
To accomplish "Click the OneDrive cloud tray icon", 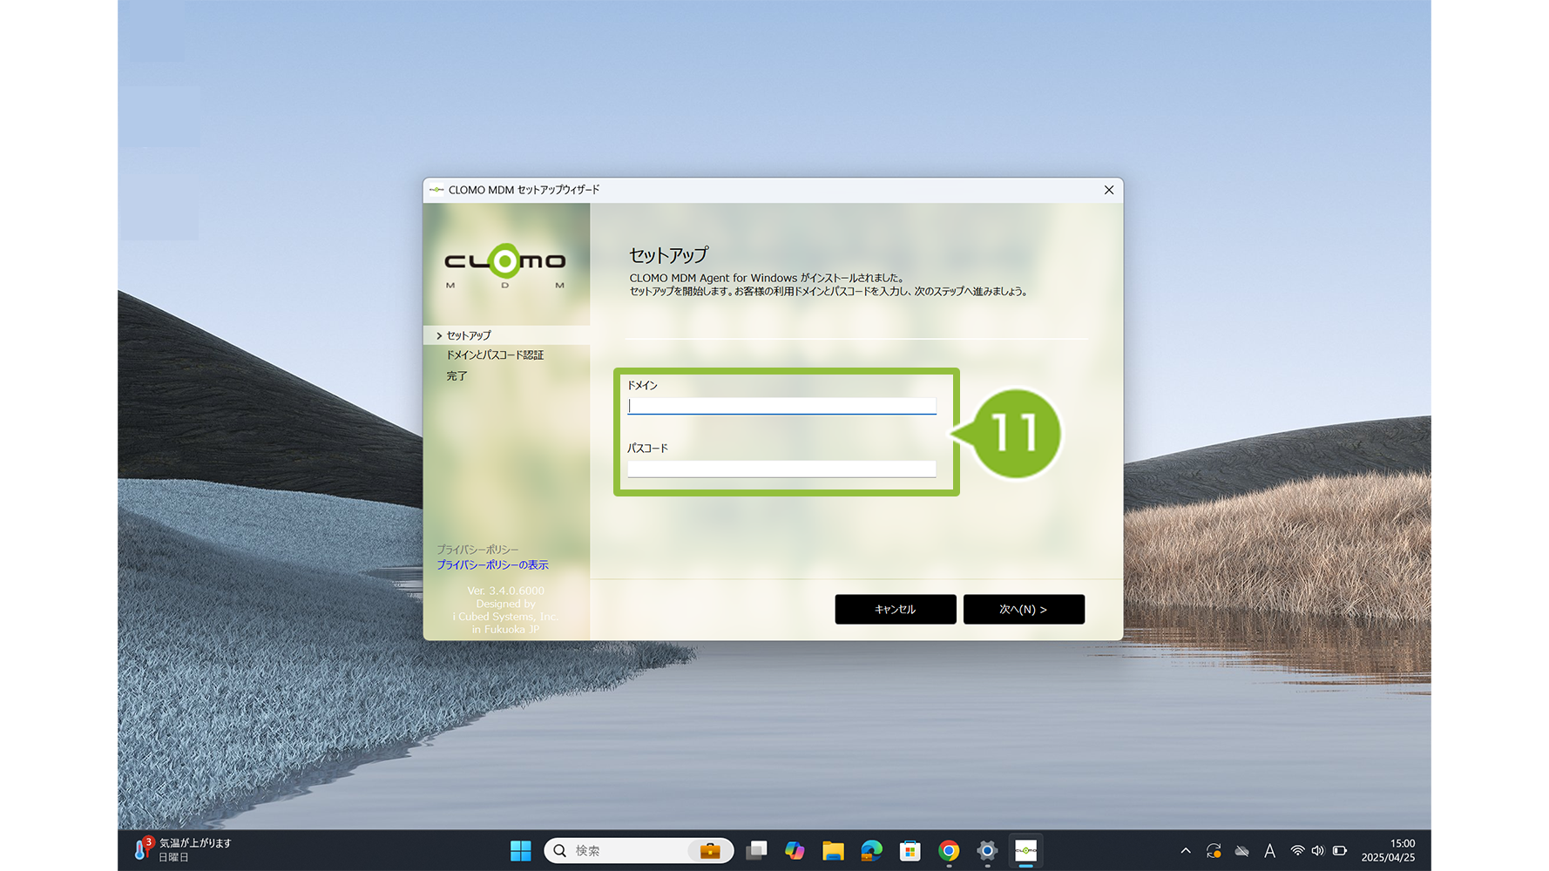I will (1242, 851).
